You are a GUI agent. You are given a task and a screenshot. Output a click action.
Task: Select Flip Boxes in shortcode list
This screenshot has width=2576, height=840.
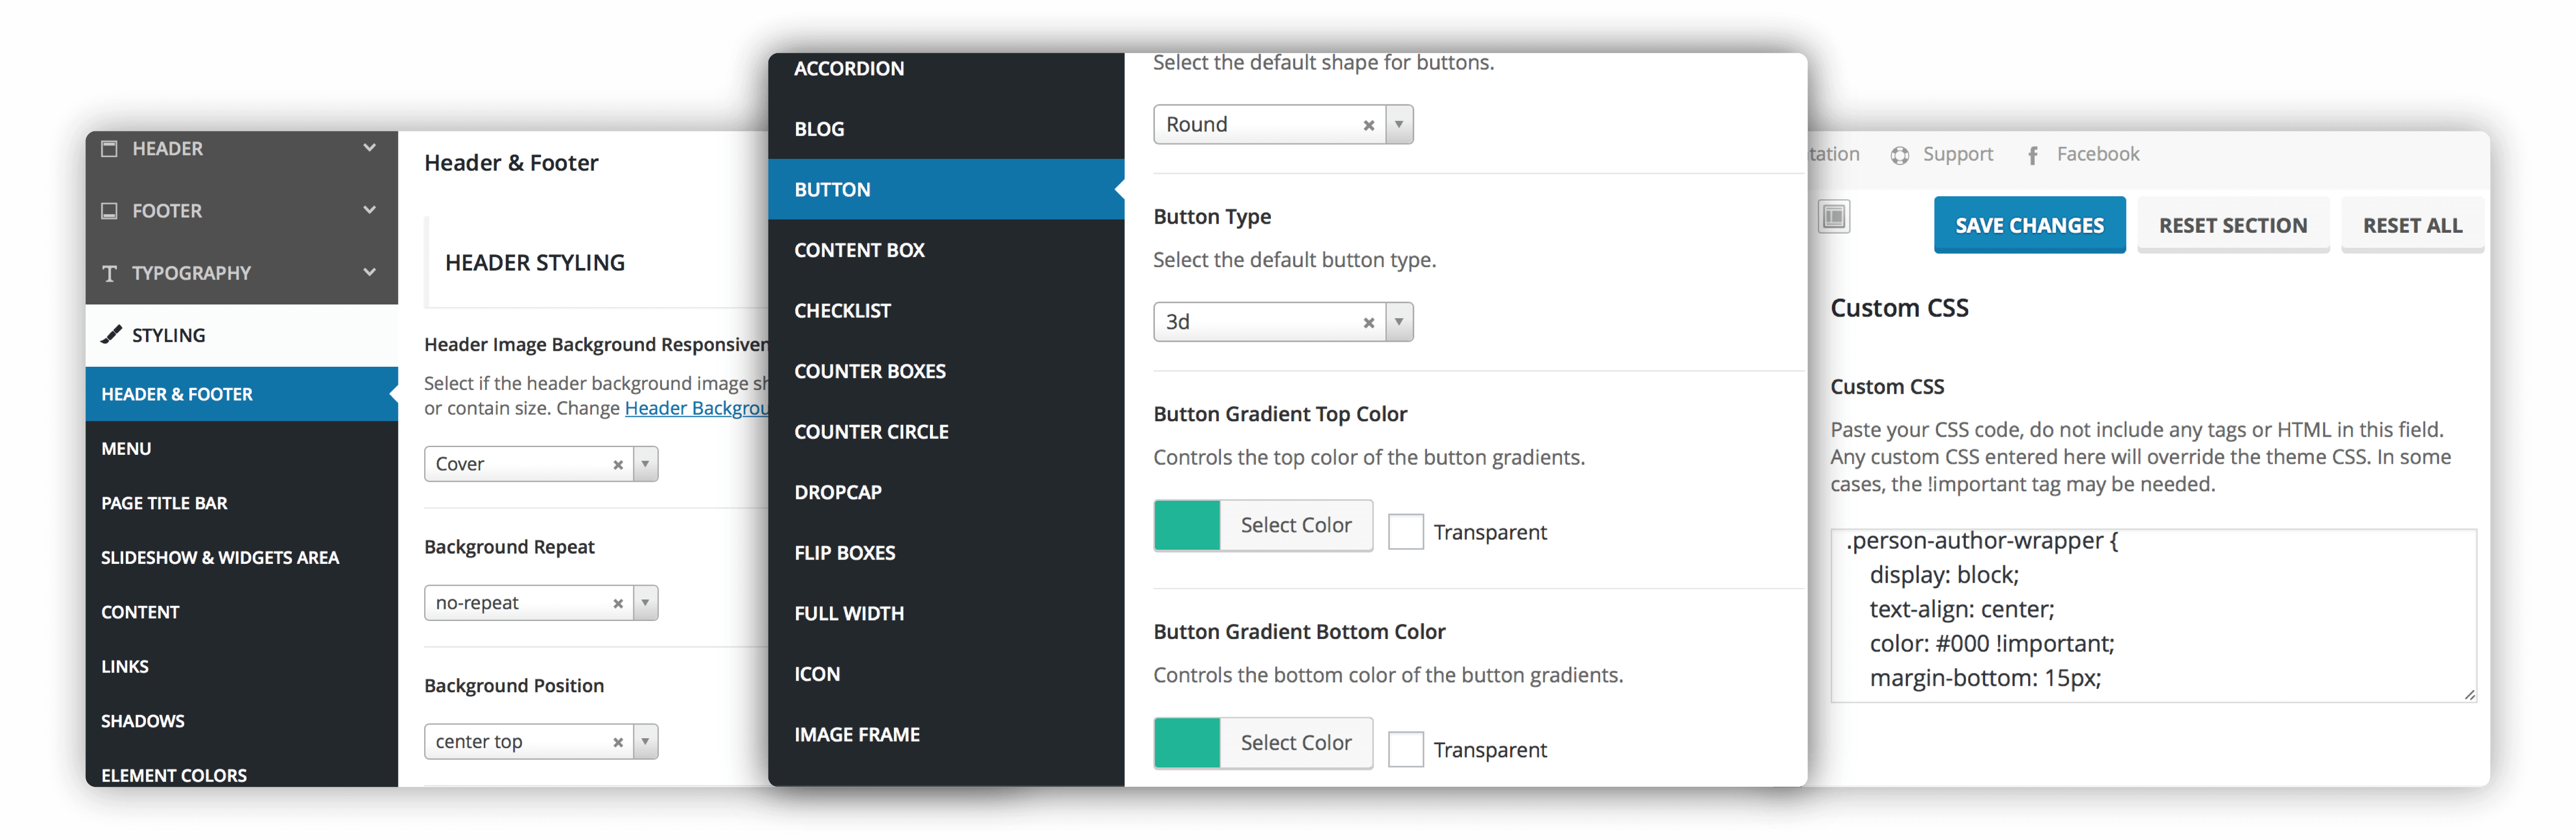click(946, 553)
